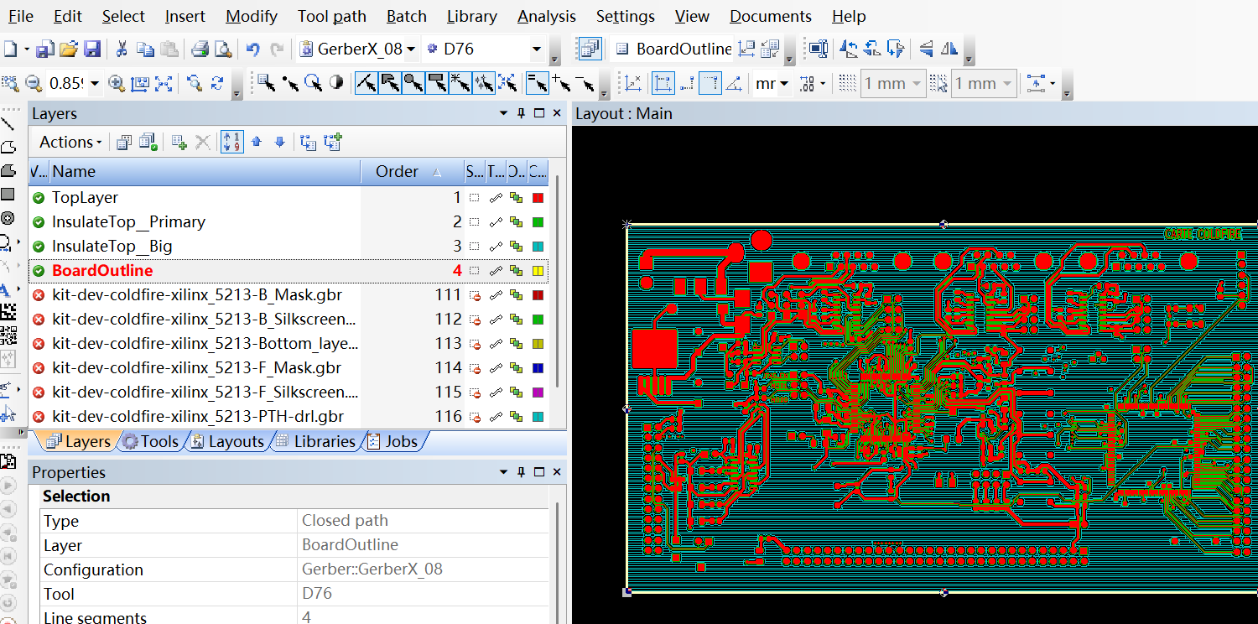The width and height of the screenshot is (1258, 624).
Task: Open the Documents menu
Action: 771,16
